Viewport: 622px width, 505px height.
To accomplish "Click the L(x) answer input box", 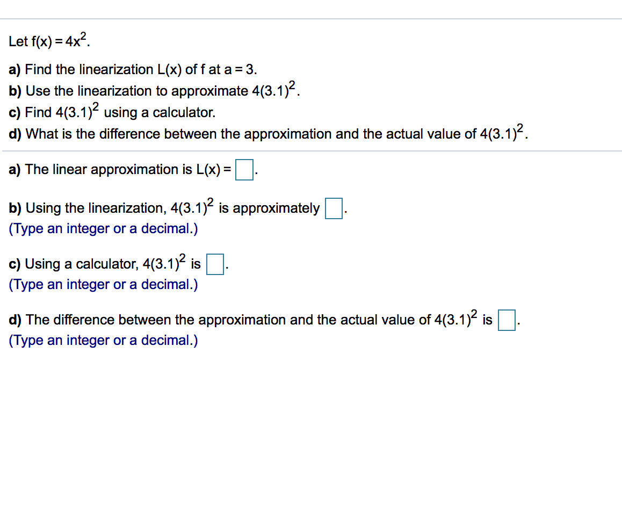I will pos(244,170).
